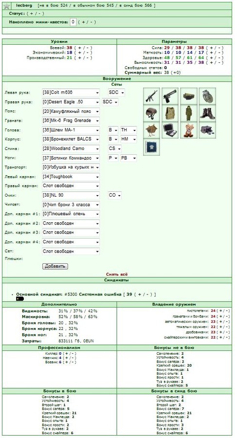Open the CS modifier dropdown for Спина
Image resolution: width=235 pixels, height=438 pixels.
115,148
